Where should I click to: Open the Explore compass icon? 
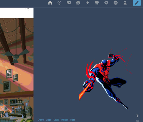tap(59, 3)
